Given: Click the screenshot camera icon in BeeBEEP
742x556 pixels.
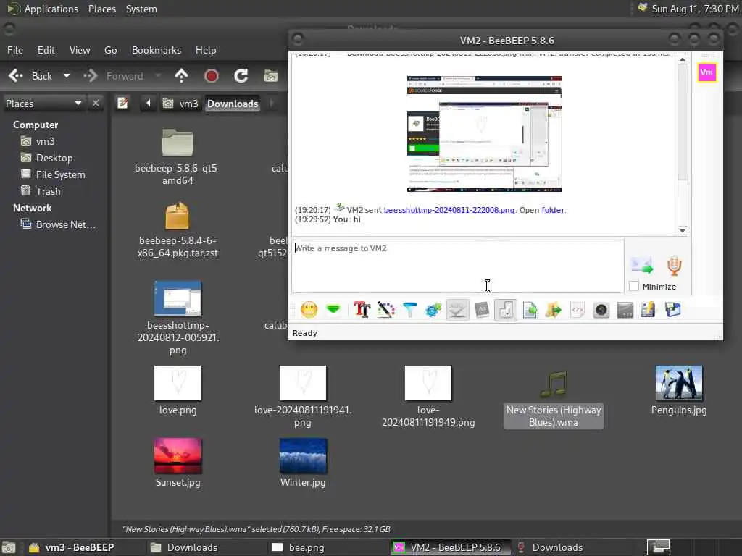Looking at the screenshot, I should coord(601,310).
